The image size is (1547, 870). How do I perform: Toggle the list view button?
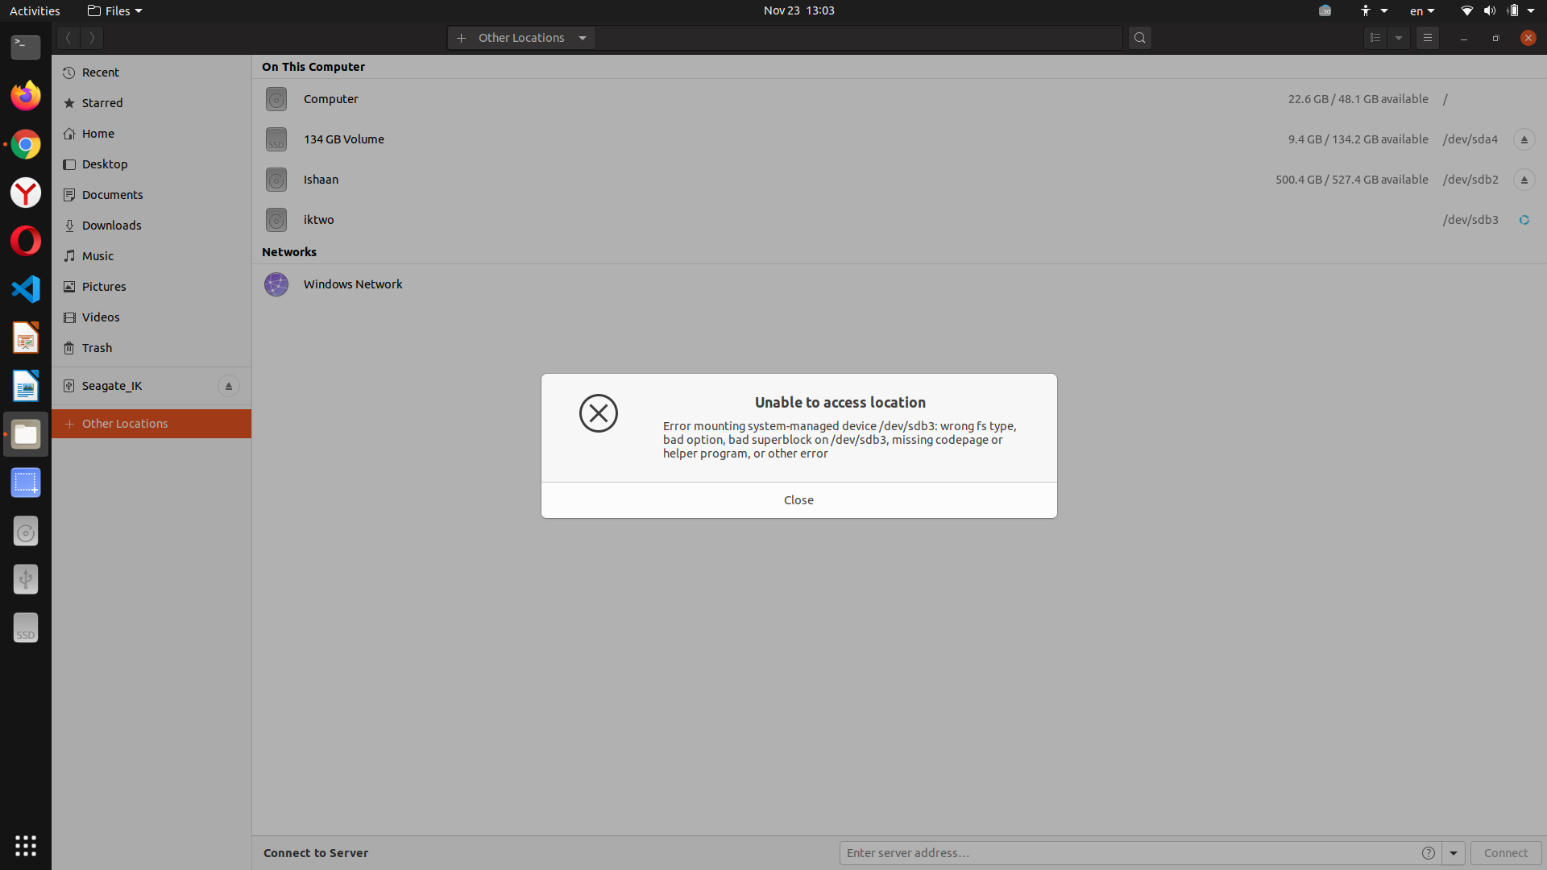(x=1375, y=38)
